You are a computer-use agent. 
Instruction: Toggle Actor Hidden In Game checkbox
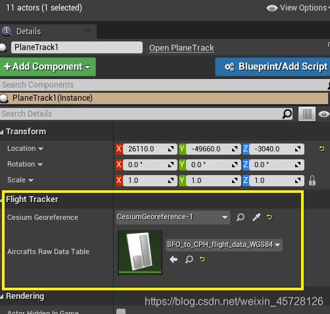121,311
